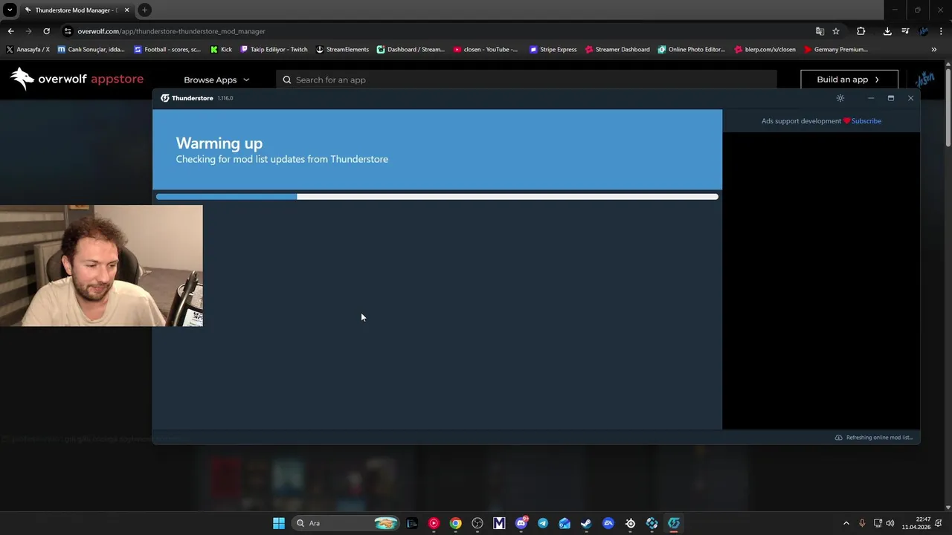Open the Anasayfa / X bookmark
The height and width of the screenshot is (535, 952).
[x=28, y=50]
